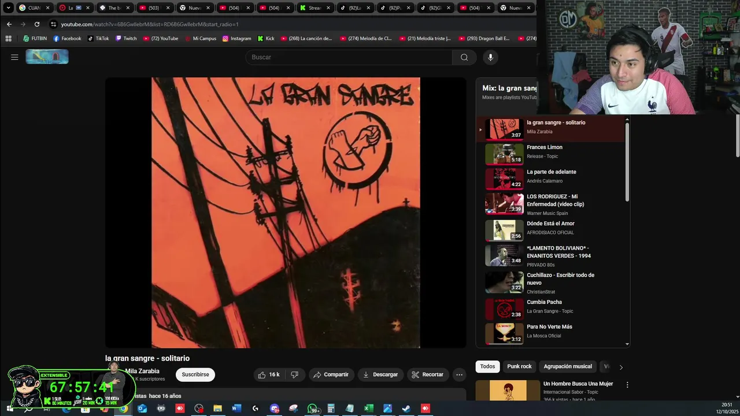This screenshot has width=740, height=416.
Task: Open site information icon in address bar
Action: [x=53, y=24]
